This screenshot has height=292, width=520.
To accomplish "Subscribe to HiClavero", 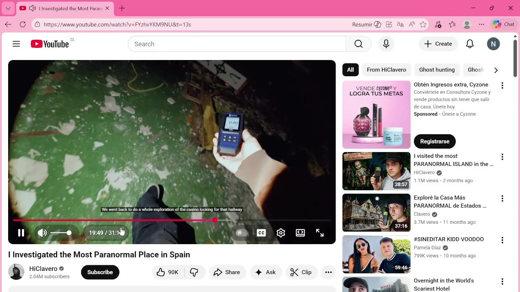I will (100, 272).
